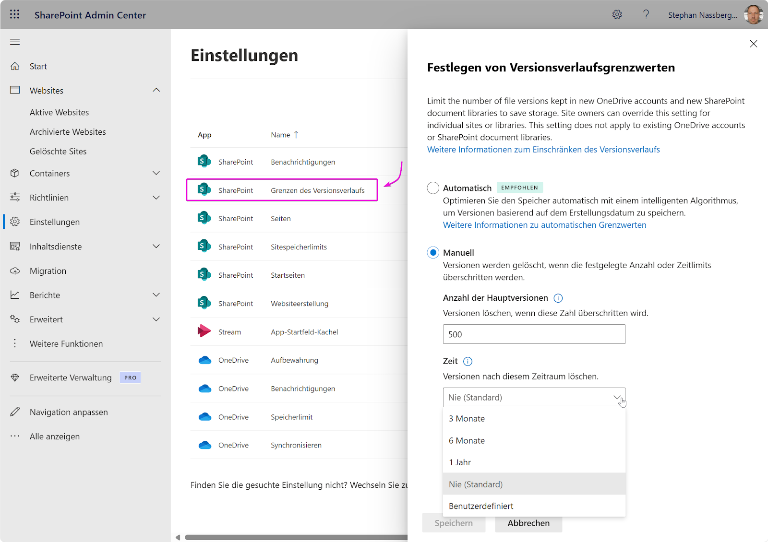This screenshot has width=768, height=542.
Task: Open link Weitere Informationen zum Einschränken des Versionsverlaufs
Action: point(543,150)
